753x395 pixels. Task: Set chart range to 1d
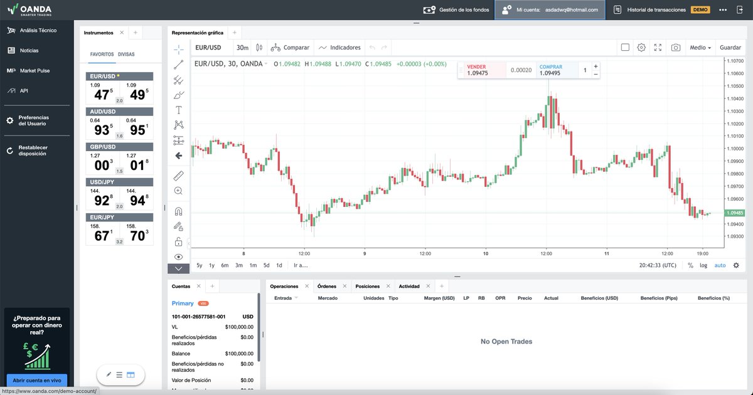tap(279, 265)
